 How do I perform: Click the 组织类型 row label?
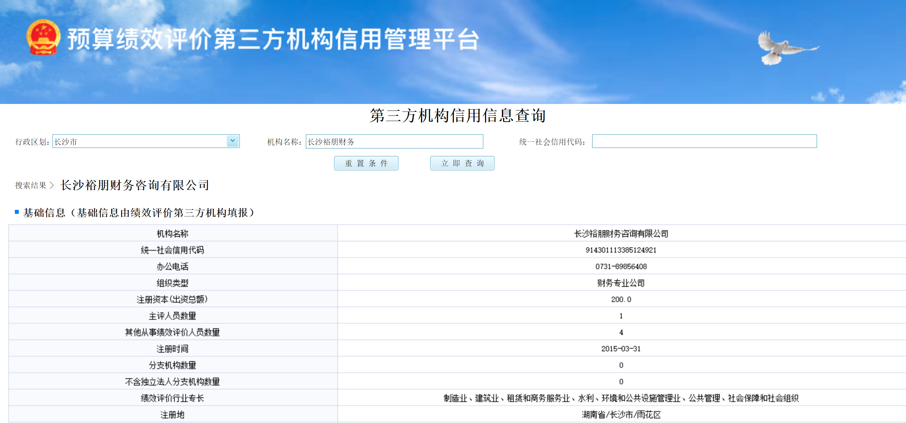[x=172, y=283]
